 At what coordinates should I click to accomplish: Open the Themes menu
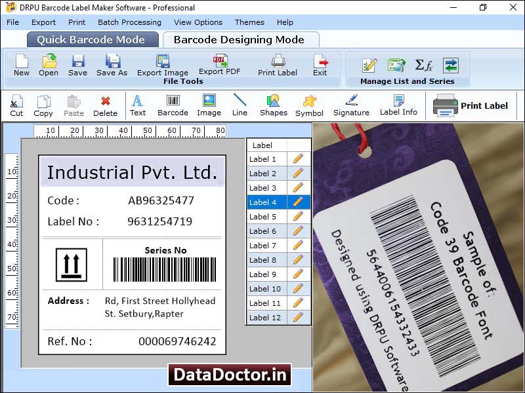click(249, 22)
